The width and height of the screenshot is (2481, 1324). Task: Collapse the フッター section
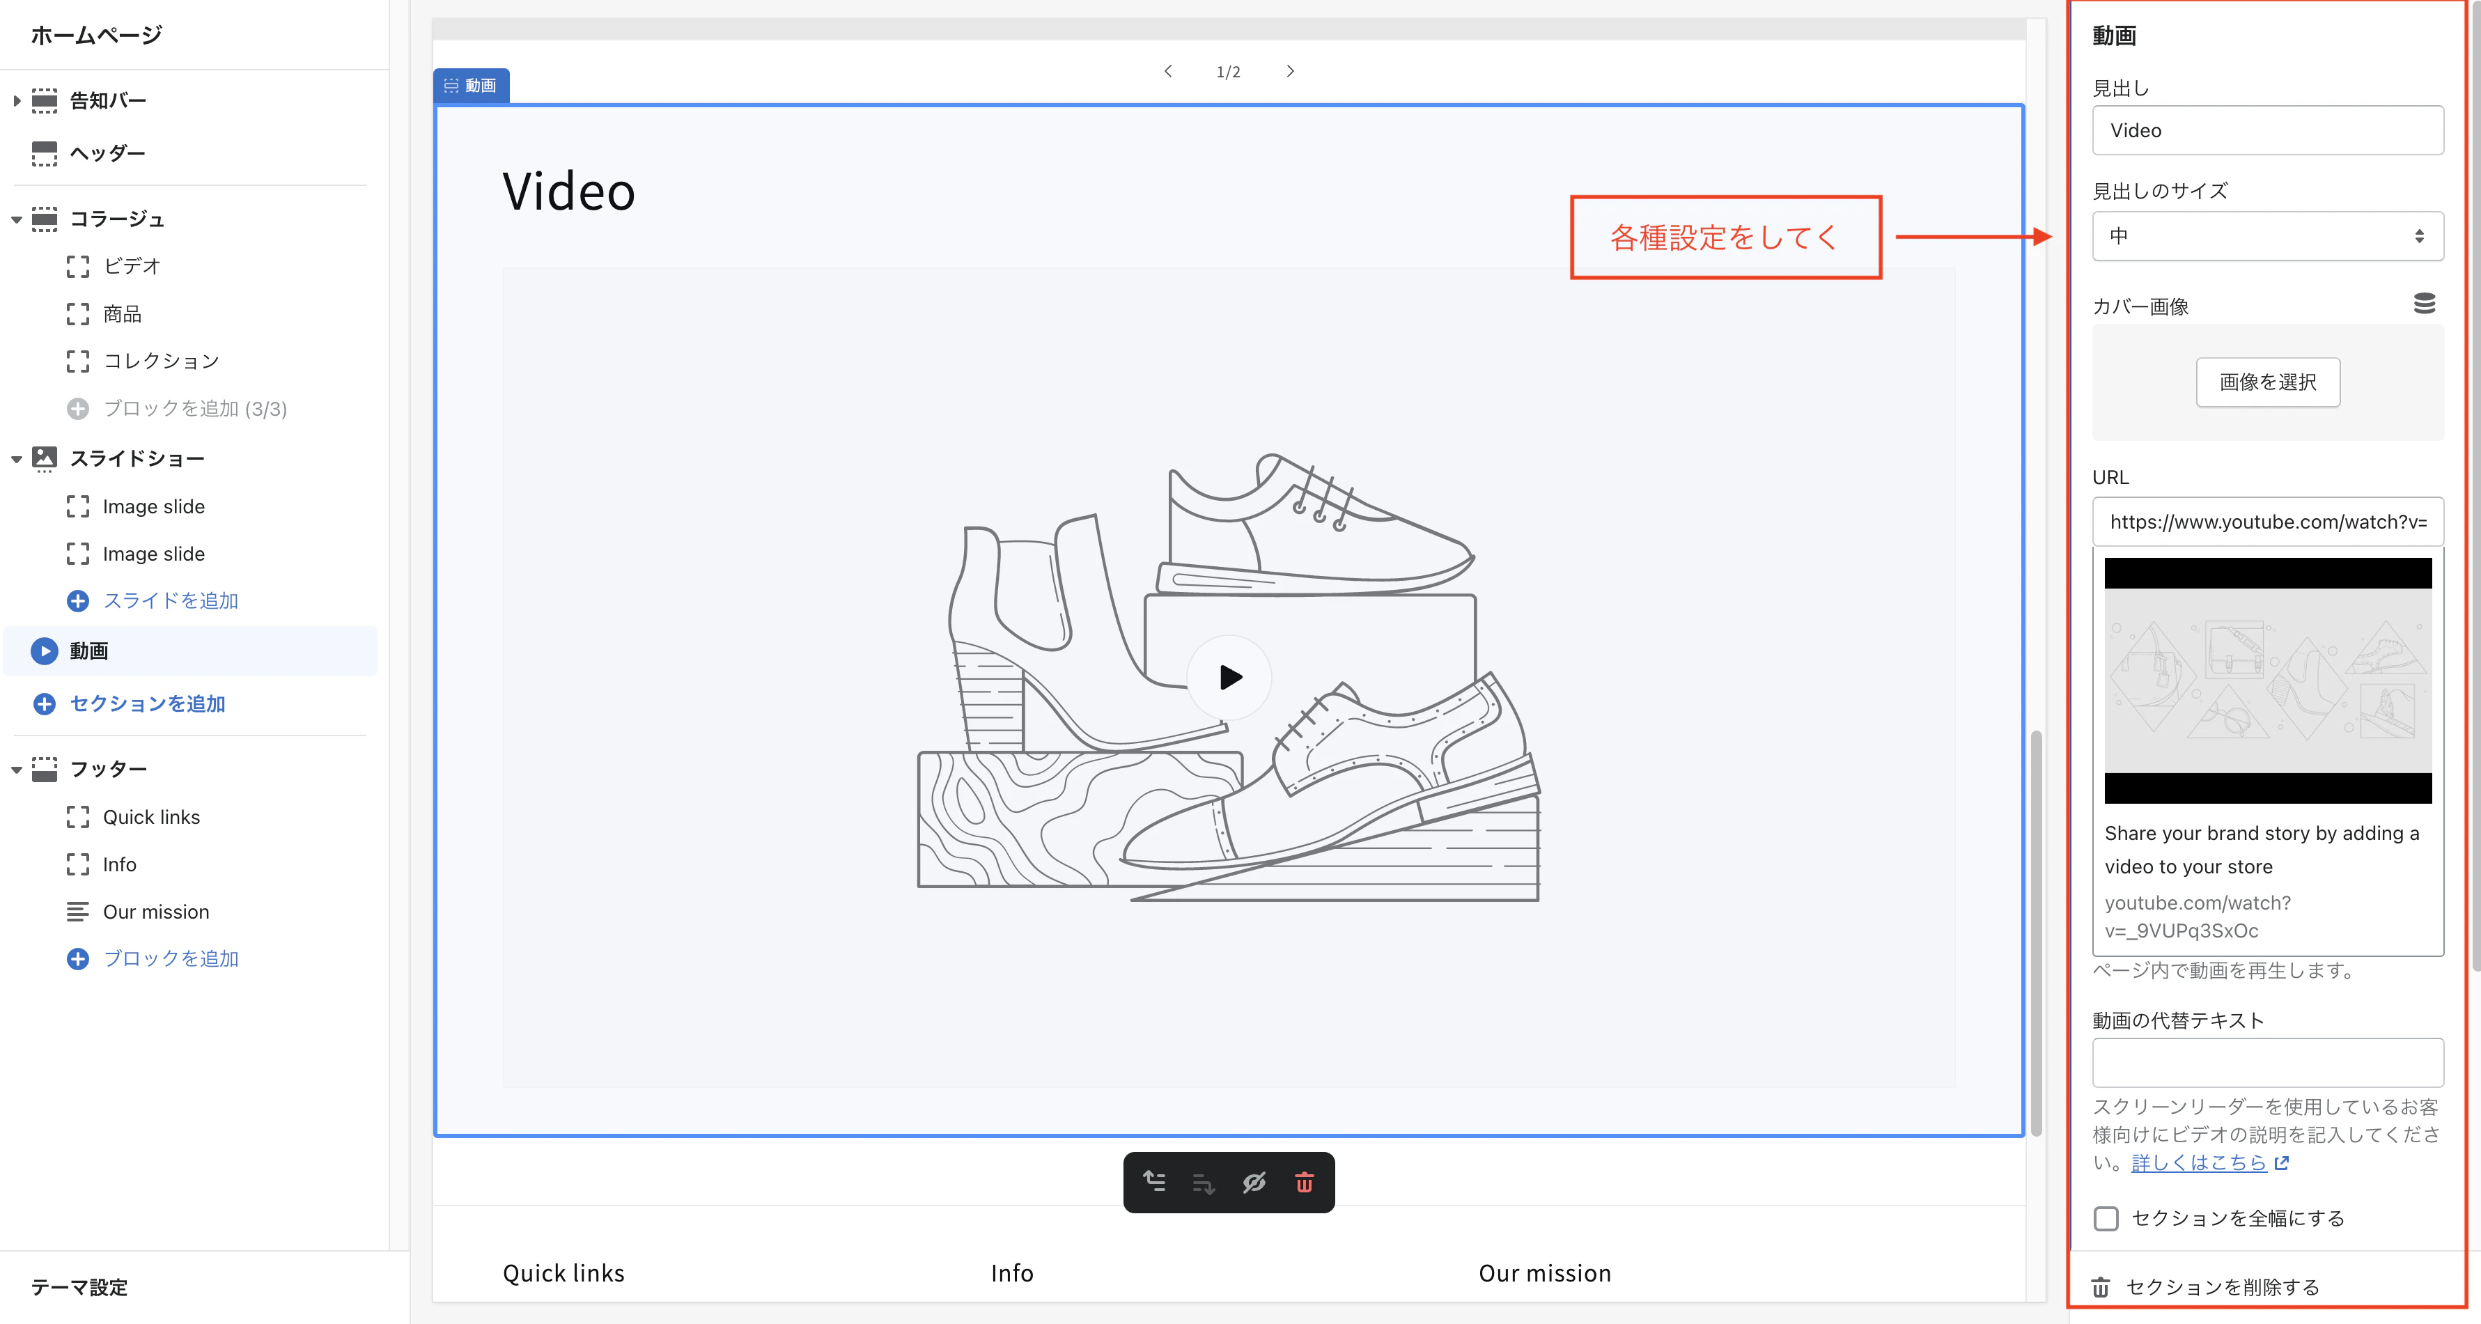click(x=17, y=770)
